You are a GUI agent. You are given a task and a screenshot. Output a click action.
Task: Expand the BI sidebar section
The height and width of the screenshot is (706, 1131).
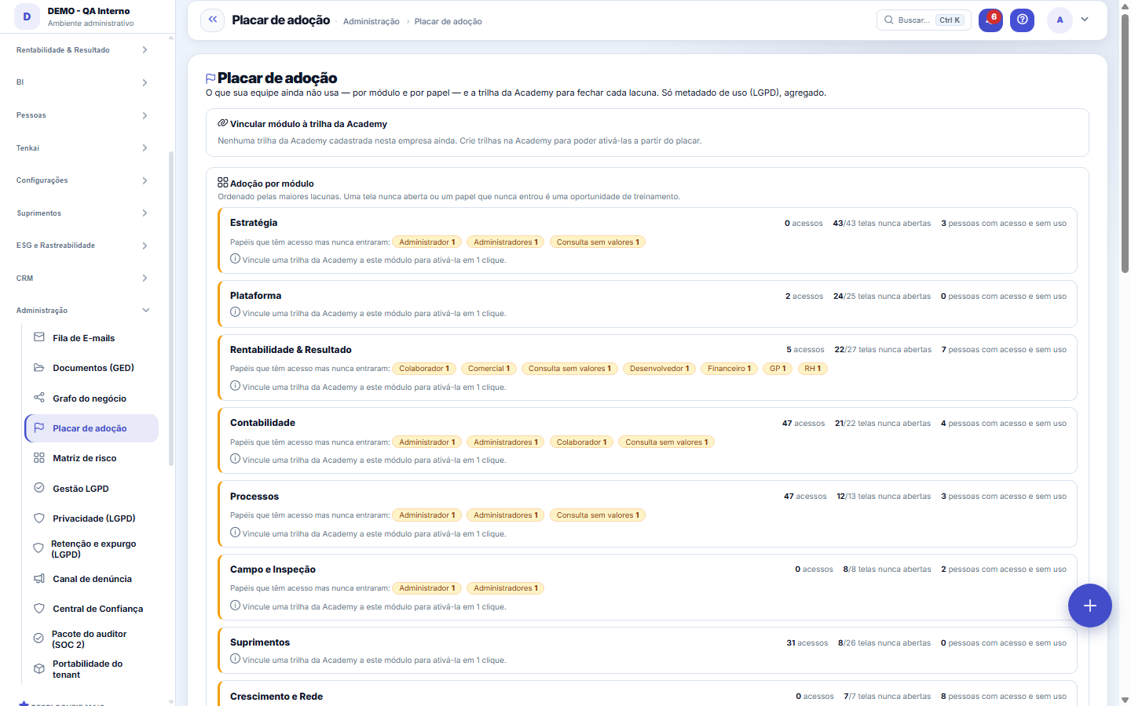coord(82,82)
